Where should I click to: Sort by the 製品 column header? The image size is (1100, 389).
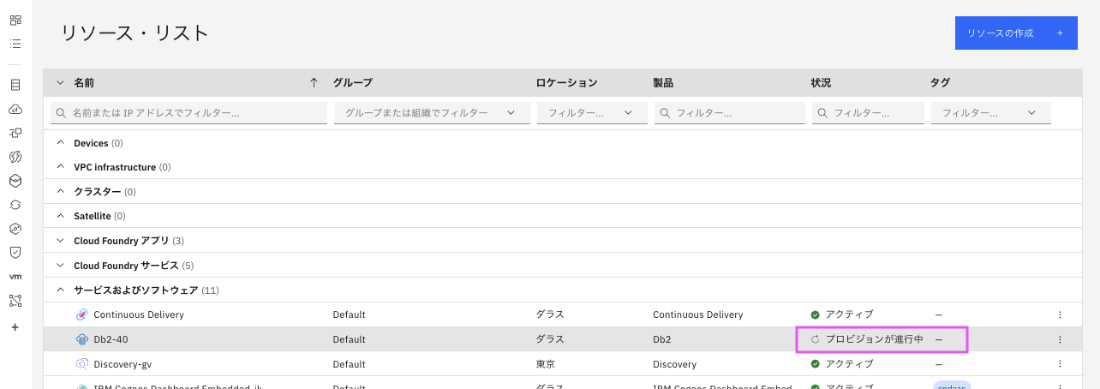(663, 83)
